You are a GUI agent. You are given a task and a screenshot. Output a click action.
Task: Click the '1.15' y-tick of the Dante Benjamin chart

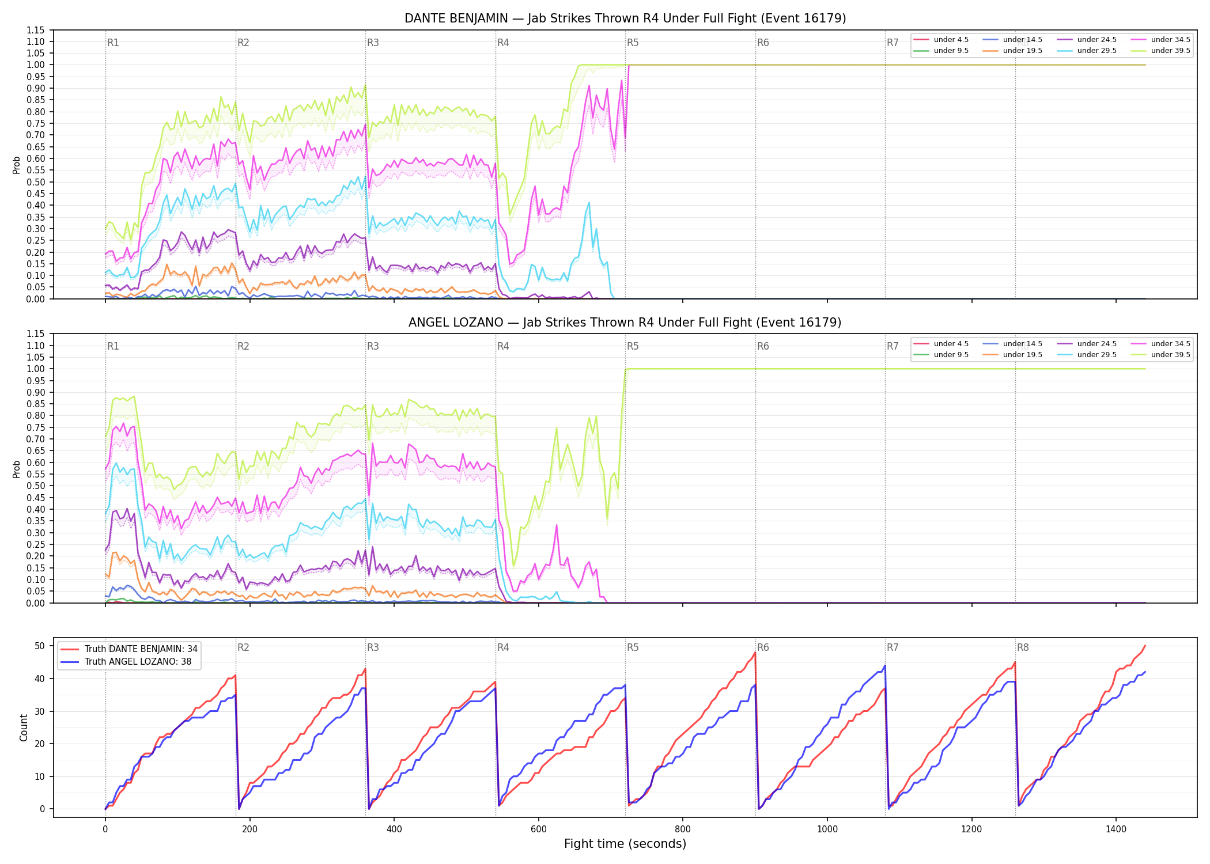[36, 30]
